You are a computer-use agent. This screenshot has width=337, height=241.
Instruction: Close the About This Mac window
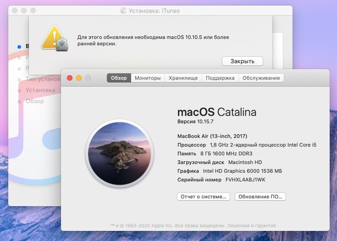(x=70, y=78)
